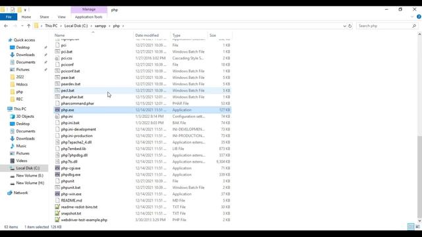Click the webdriver-test-example.php file icon
422x237 pixels.
pyautogui.click(x=57, y=220)
